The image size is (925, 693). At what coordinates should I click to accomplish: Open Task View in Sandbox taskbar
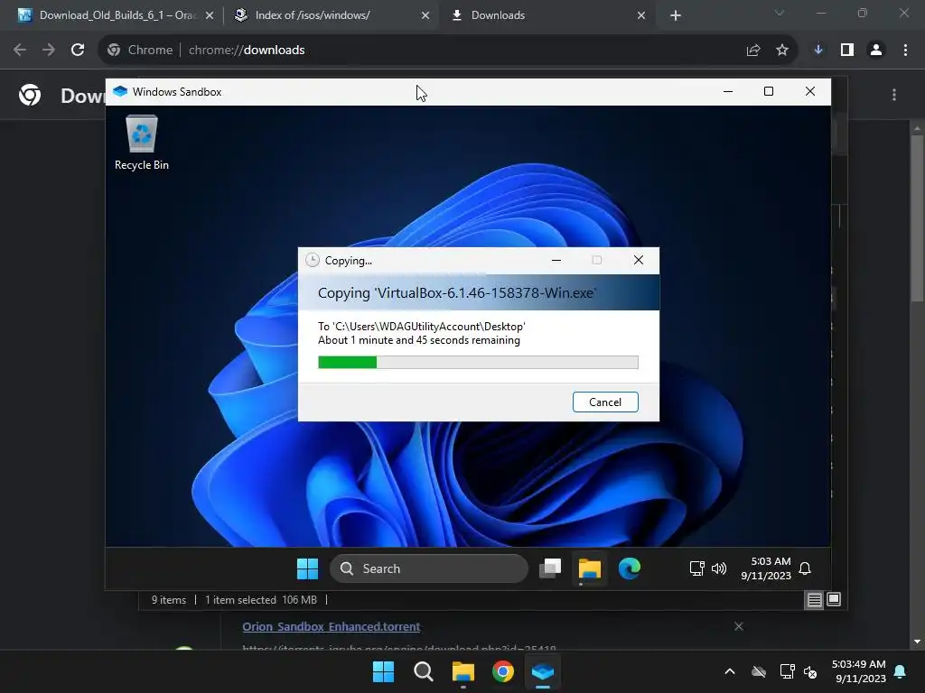[x=550, y=568]
